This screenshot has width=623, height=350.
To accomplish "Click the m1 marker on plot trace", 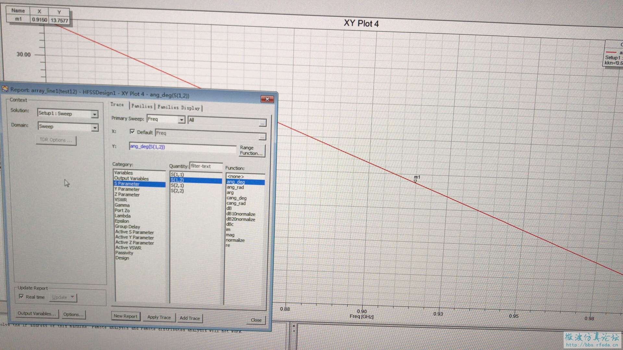I will click(415, 182).
